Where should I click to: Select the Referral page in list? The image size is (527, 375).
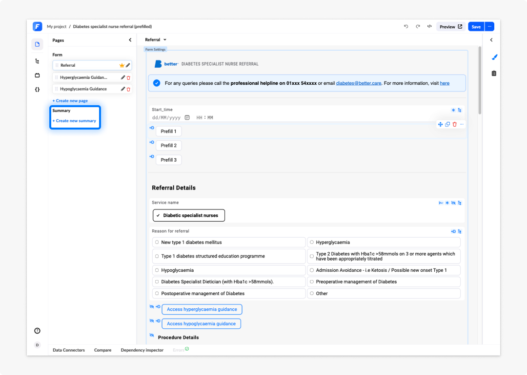point(92,65)
